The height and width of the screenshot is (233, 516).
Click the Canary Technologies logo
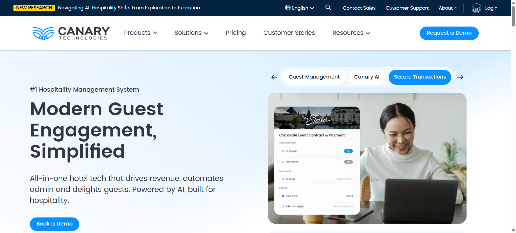point(71,33)
